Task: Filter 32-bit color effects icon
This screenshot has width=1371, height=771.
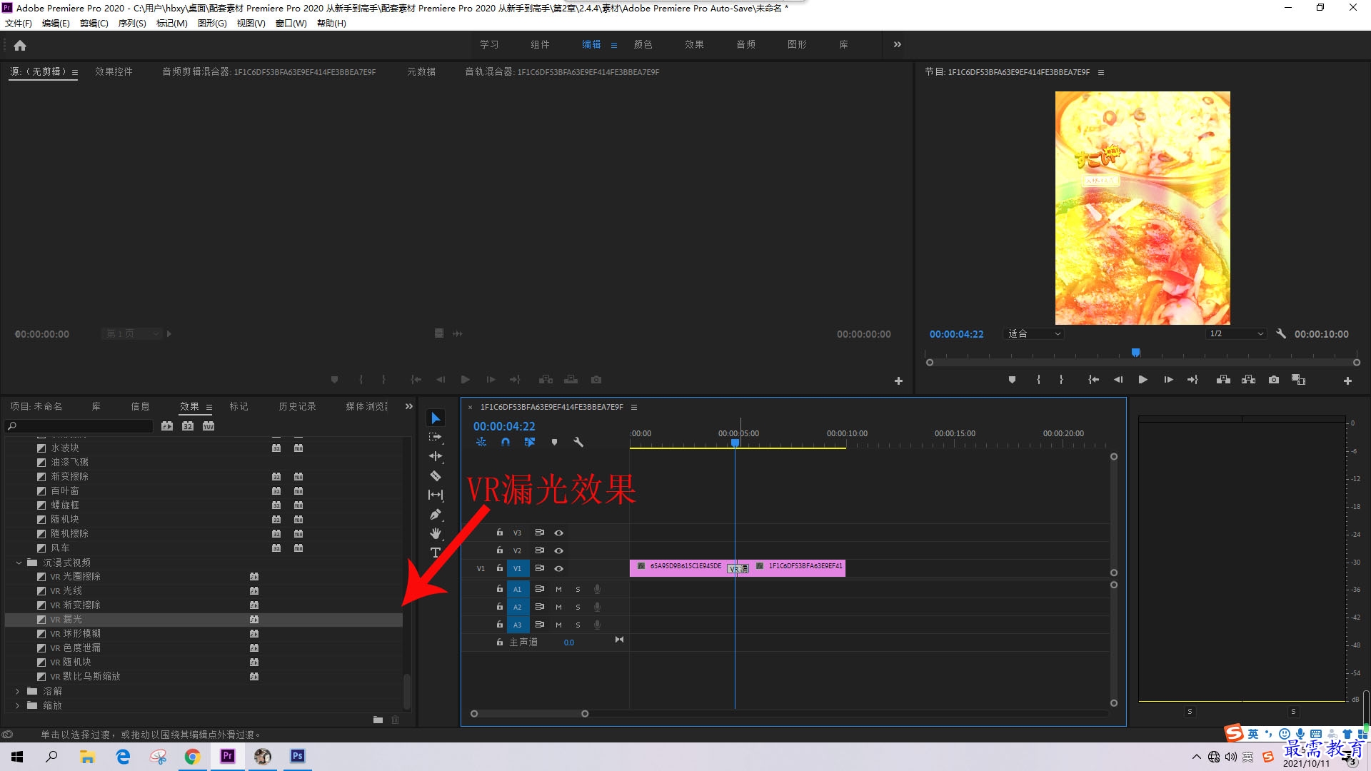Action: (x=188, y=426)
